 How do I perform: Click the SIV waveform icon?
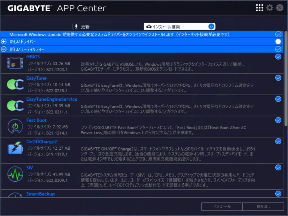(x=15, y=174)
